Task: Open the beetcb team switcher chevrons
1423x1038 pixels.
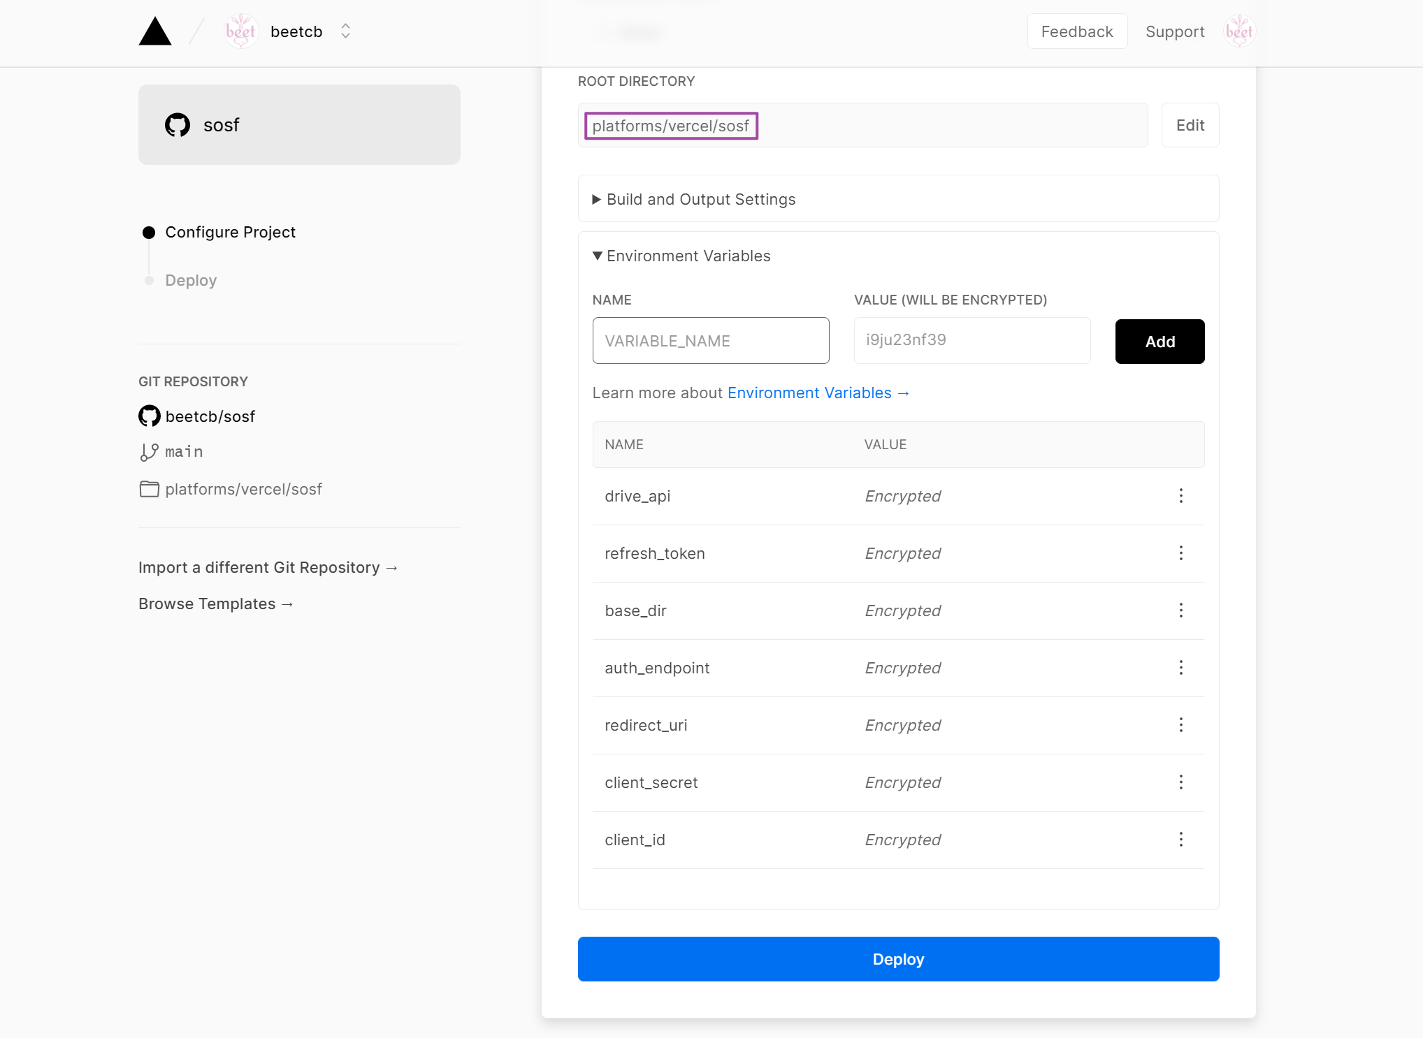Action: click(x=345, y=31)
